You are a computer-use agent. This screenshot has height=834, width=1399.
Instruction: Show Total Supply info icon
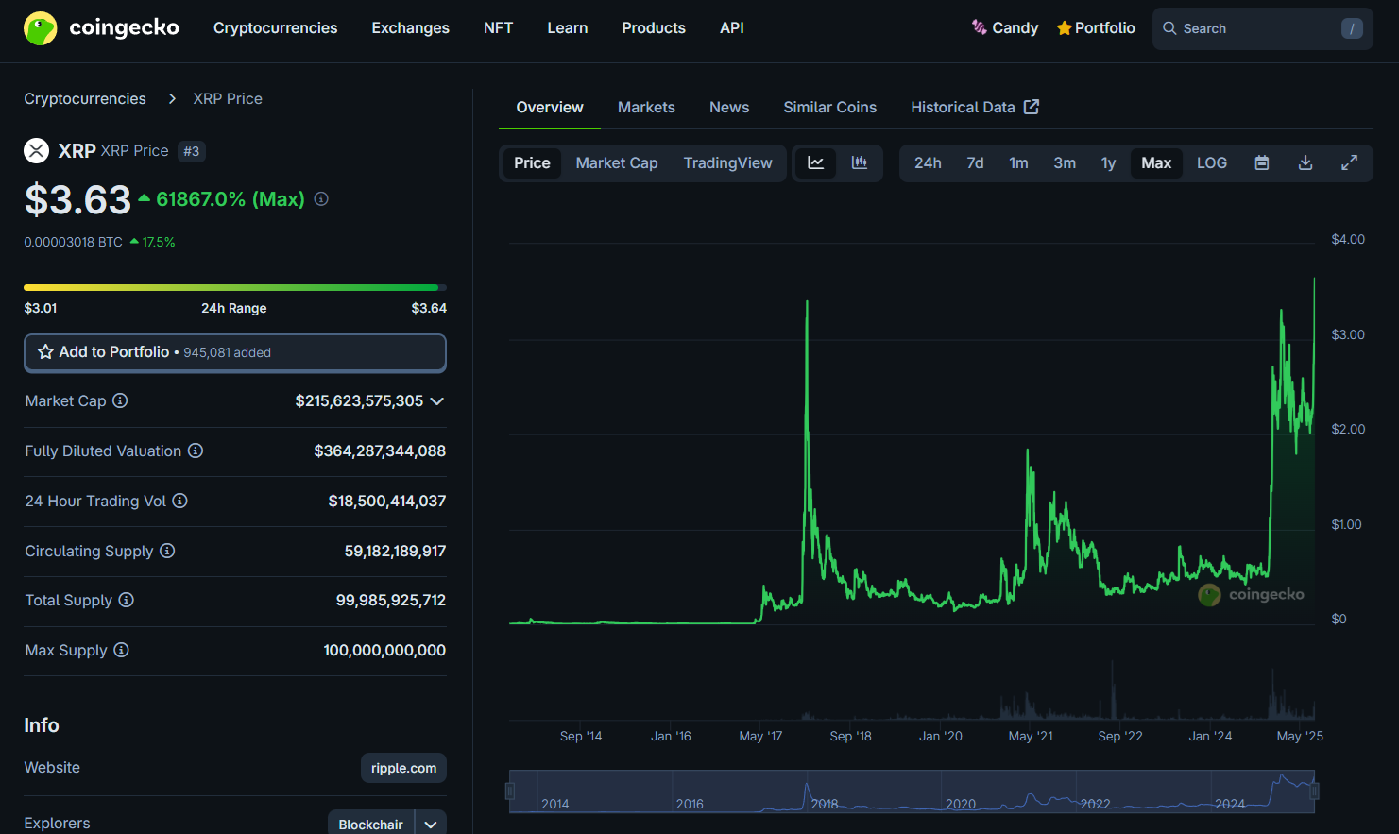click(126, 600)
